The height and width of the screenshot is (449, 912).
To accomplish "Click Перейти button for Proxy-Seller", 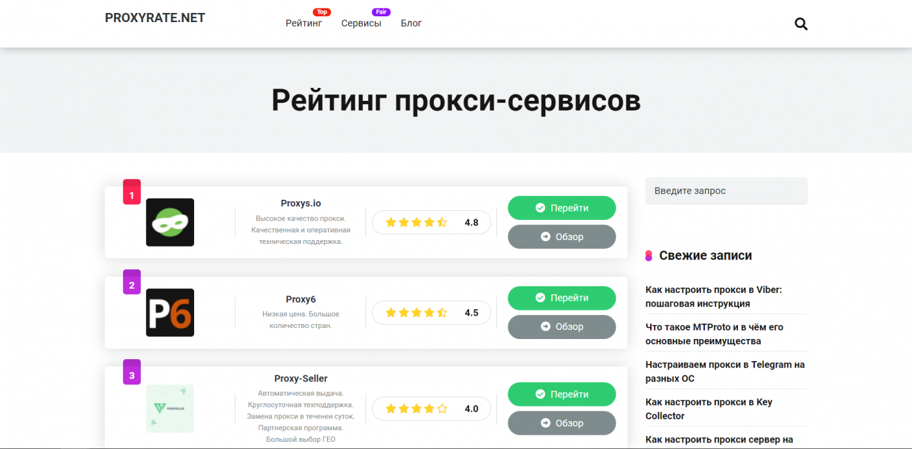I will 562,394.
